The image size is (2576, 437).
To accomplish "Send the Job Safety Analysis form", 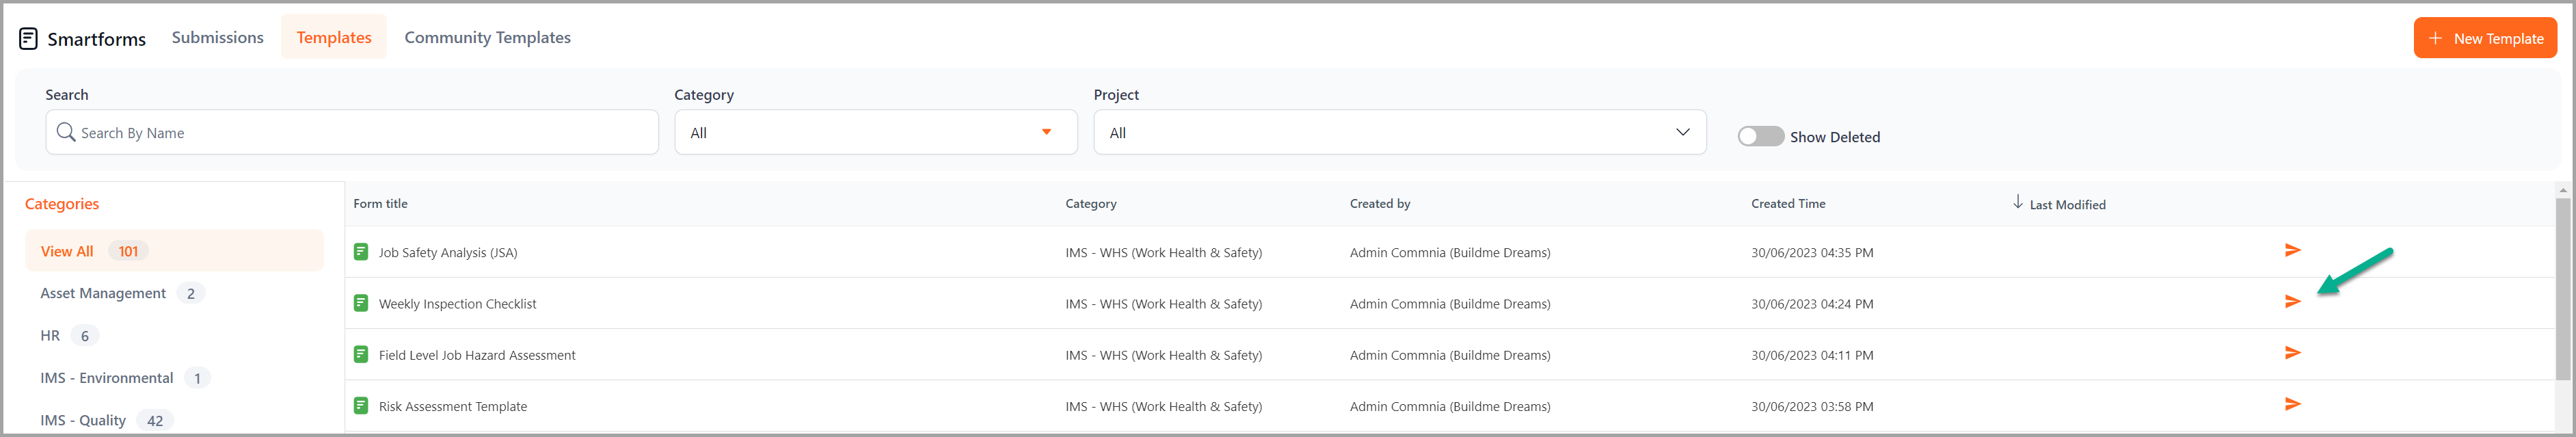I will [x=2292, y=250].
